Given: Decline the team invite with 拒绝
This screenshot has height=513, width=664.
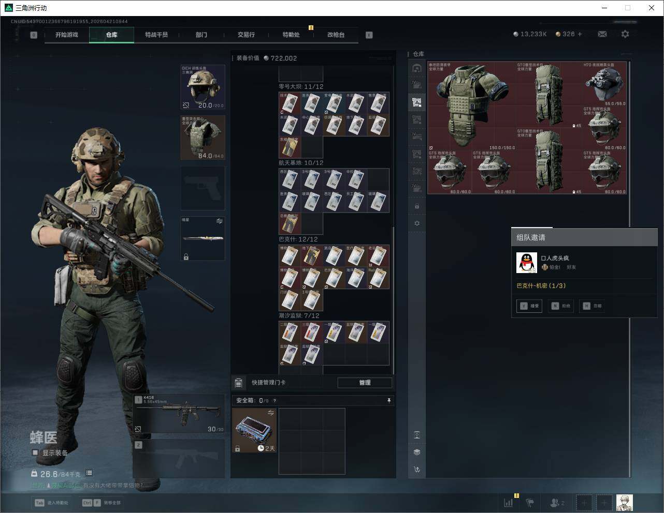Looking at the screenshot, I should point(561,306).
